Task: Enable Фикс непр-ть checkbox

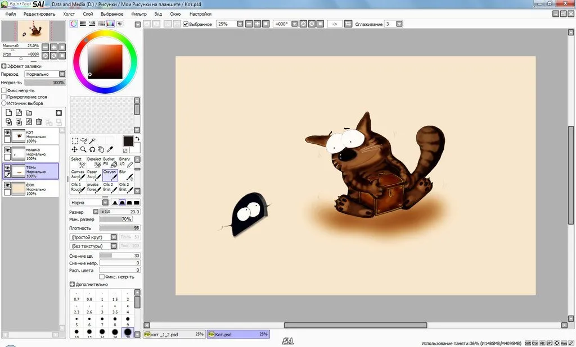Action: tap(4, 90)
